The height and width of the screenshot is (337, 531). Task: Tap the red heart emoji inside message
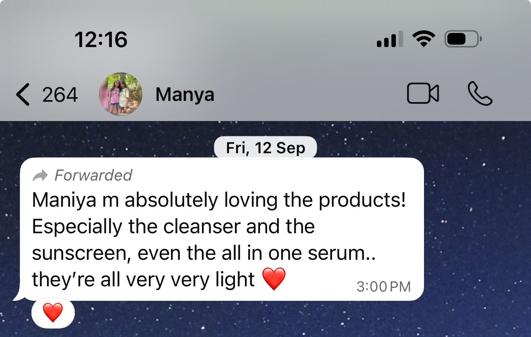[274, 279]
